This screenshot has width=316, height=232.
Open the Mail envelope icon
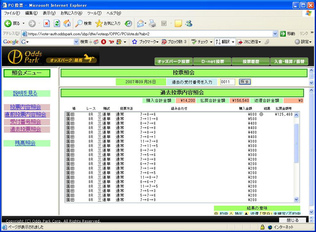click(x=141, y=24)
